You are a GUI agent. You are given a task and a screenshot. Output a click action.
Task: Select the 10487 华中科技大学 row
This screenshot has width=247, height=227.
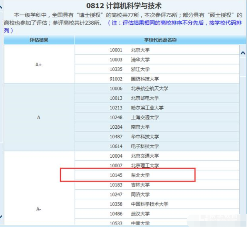coord(157,136)
